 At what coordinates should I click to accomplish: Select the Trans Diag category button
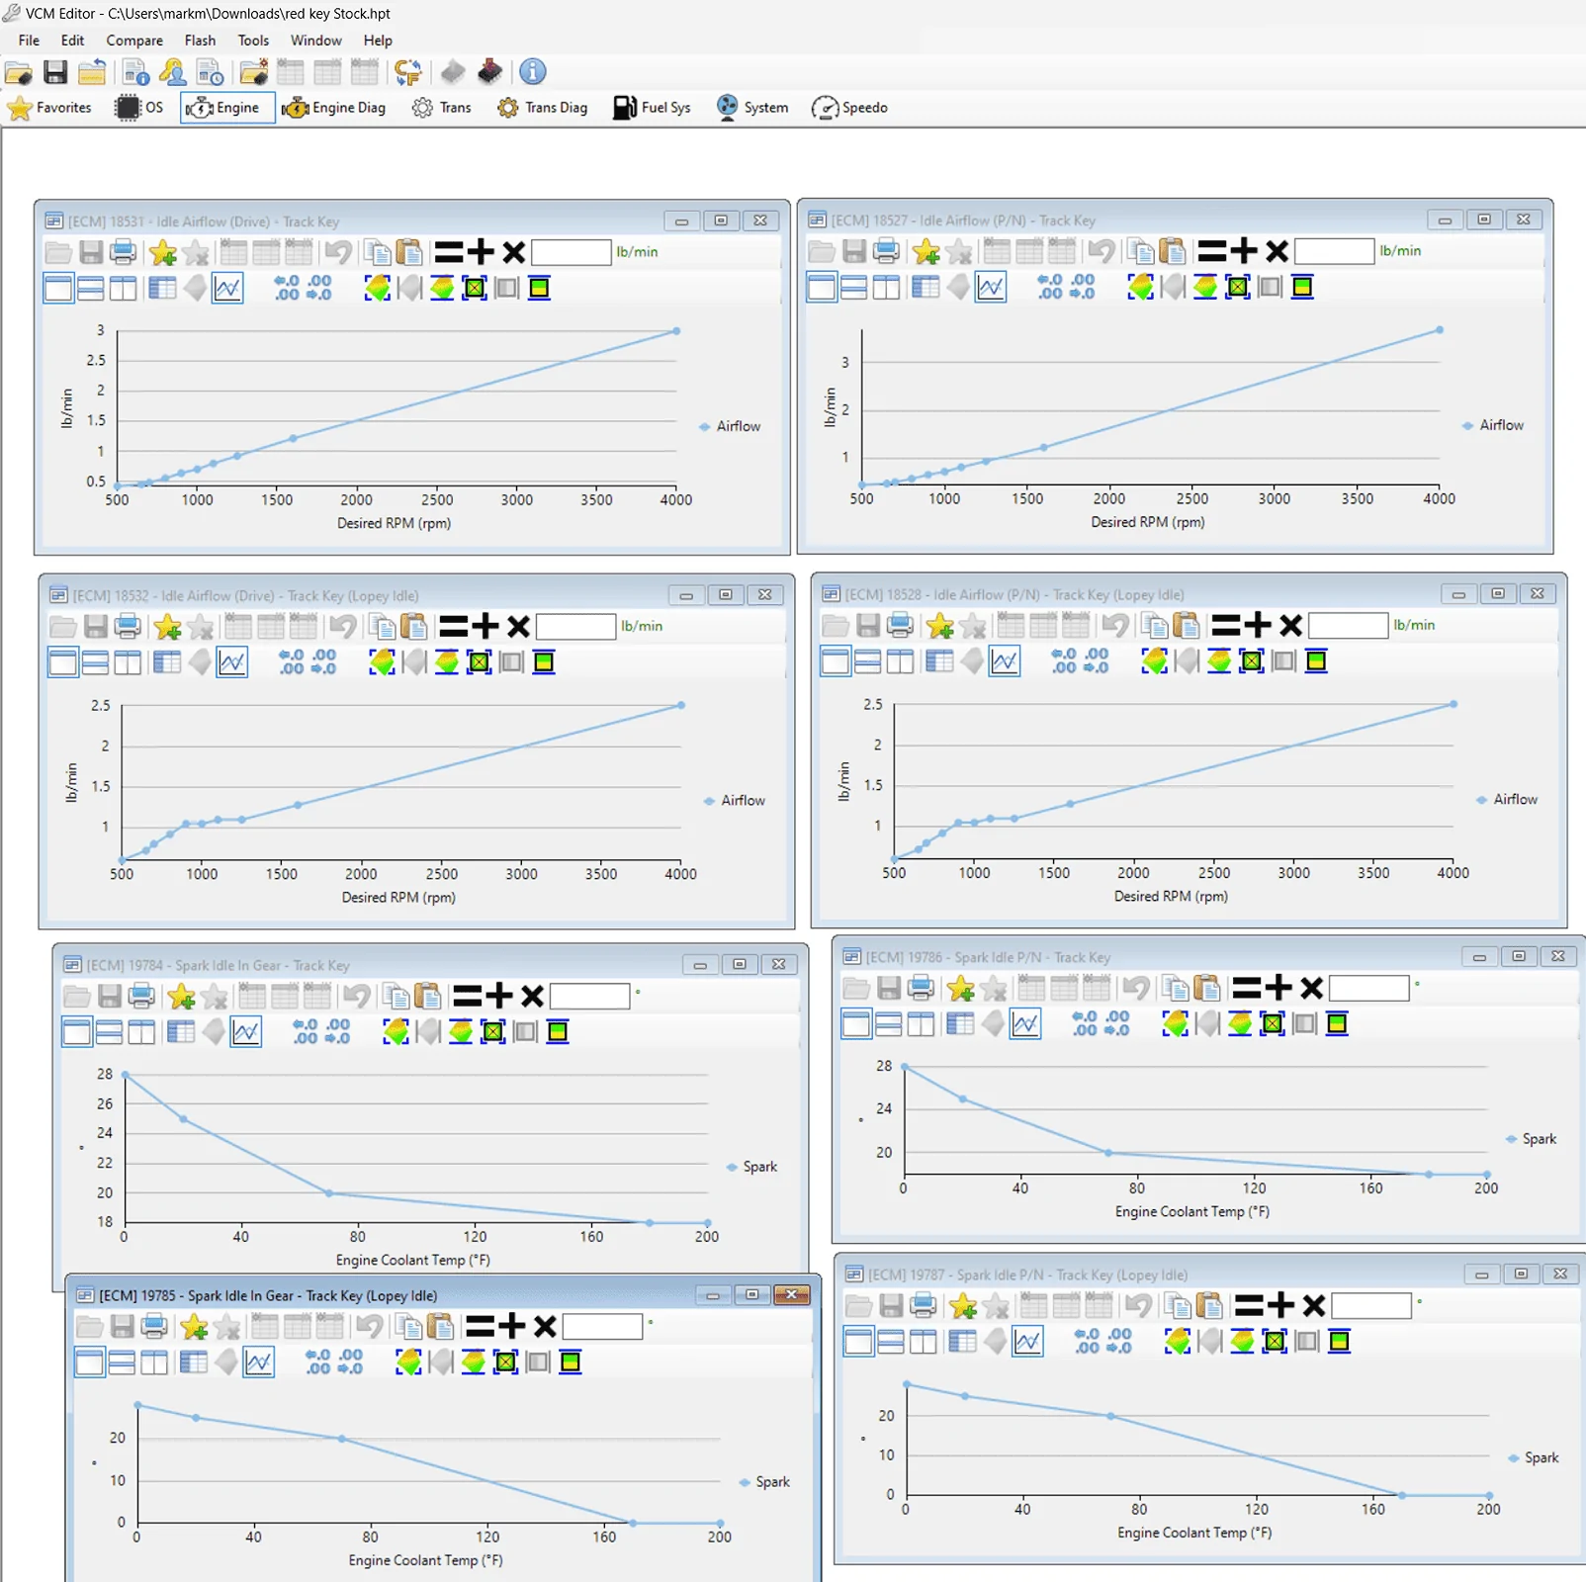click(x=543, y=108)
